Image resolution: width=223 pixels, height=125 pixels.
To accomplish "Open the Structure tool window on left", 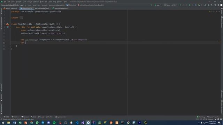I will tap(1, 88).
